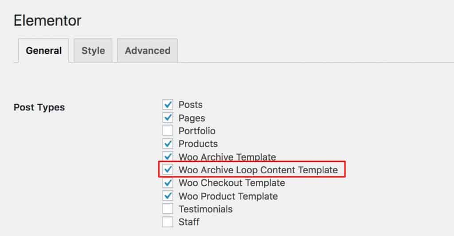This screenshot has height=236, width=454.
Task: Uncheck the Posts checkbox
Action: (168, 105)
